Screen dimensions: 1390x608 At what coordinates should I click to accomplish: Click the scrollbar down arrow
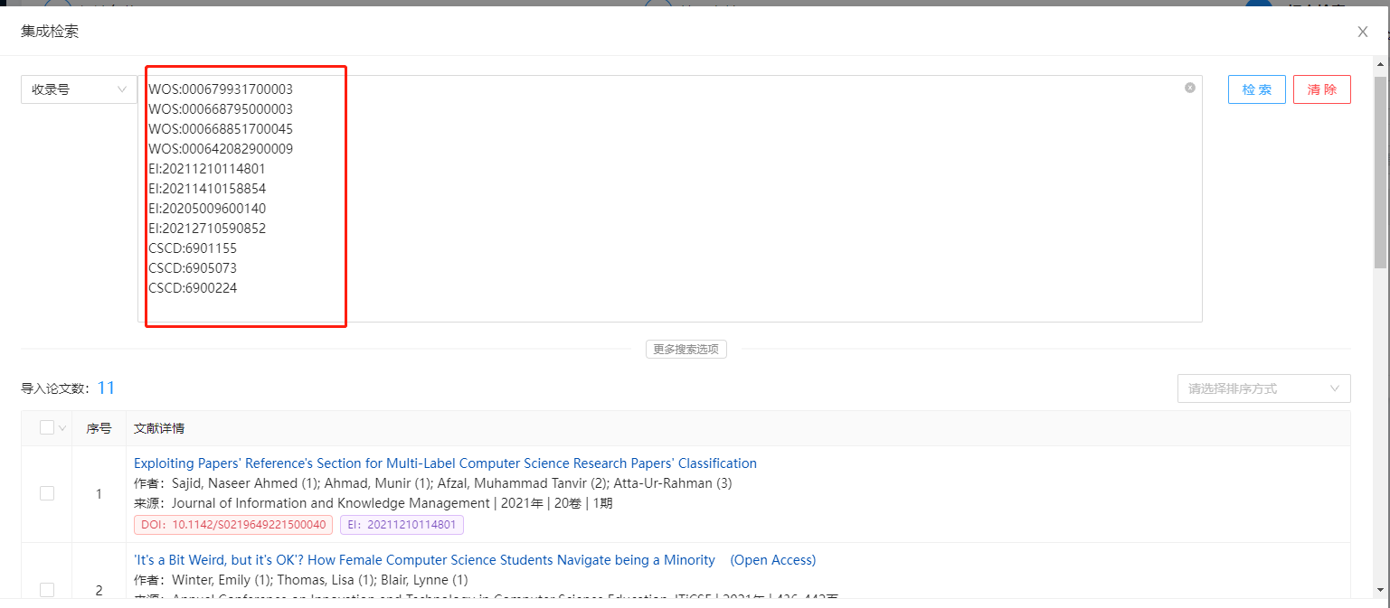click(x=1380, y=590)
